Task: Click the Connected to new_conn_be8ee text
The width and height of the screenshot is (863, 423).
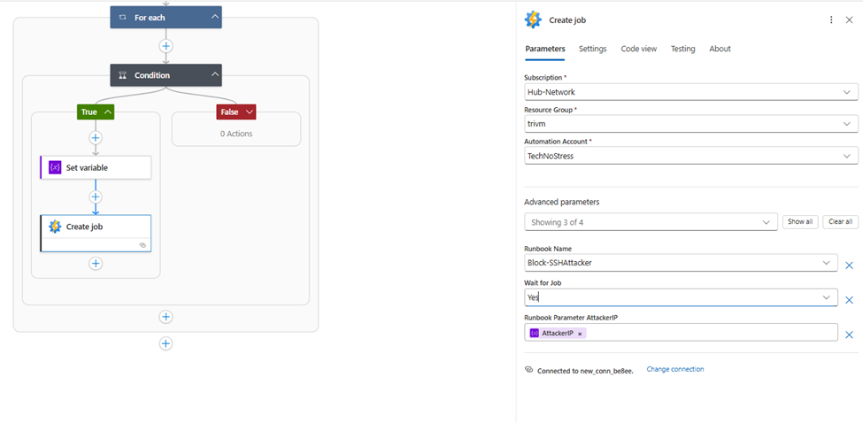Action: click(585, 372)
